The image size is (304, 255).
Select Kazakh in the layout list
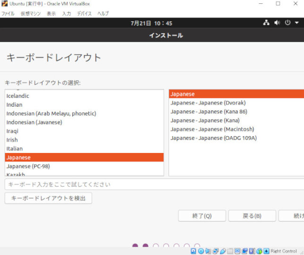(84, 173)
